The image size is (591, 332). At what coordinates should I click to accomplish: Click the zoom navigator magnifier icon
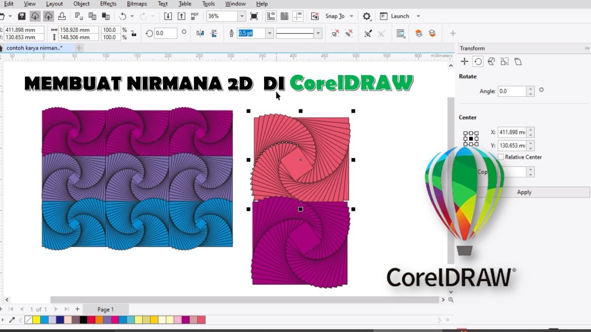click(451, 300)
